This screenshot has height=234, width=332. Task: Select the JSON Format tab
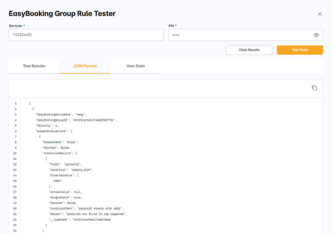pyautogui.click(x=85, y=66)
